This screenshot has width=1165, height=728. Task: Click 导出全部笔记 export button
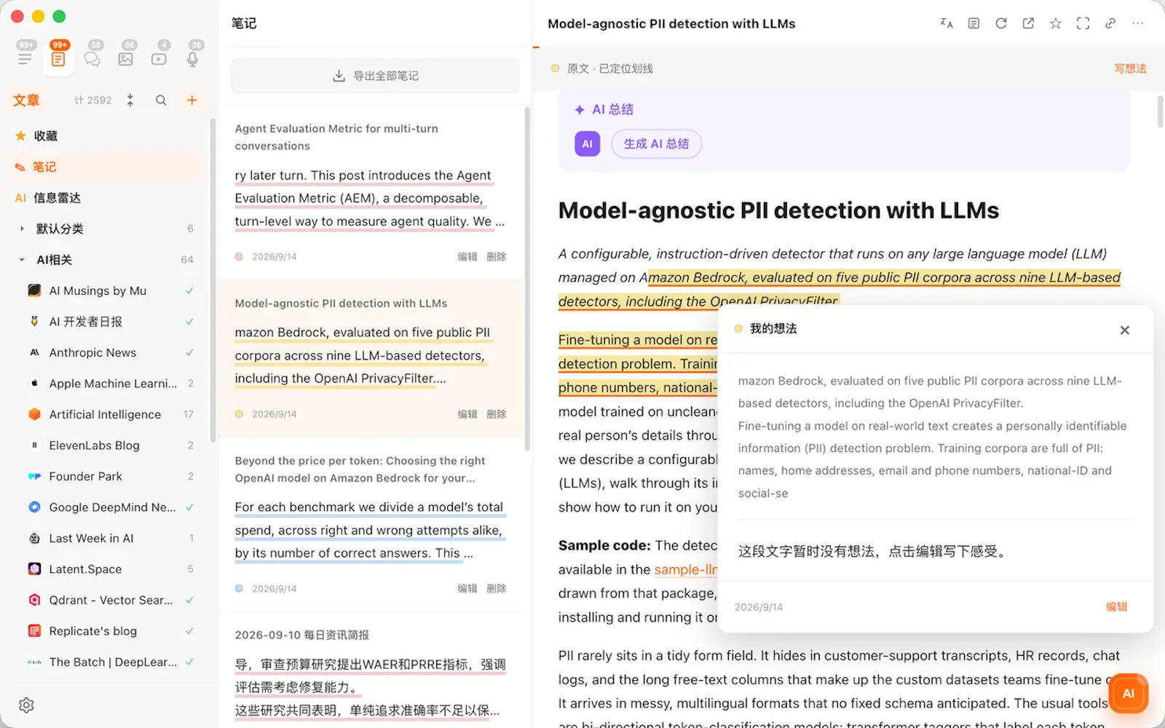tap(375, 76)
